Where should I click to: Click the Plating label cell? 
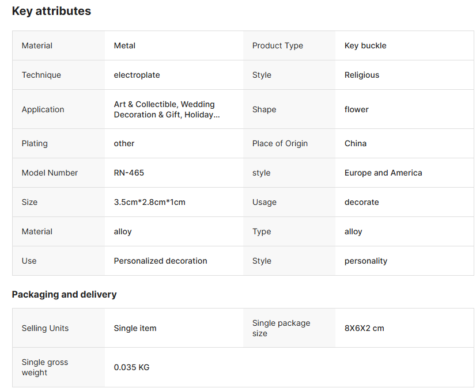pos(59,143)
